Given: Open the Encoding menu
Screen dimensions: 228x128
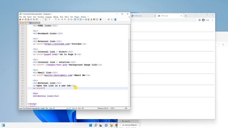Looking at the screenshot, I should click(x=41, y=17).
